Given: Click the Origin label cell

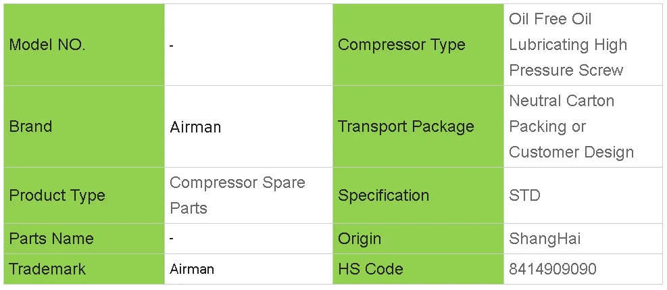Looking at the screenshot, I should tap(360, 239).
